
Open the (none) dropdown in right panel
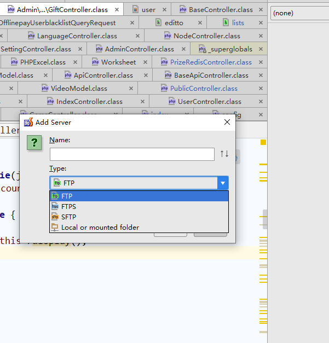point(299,13)
